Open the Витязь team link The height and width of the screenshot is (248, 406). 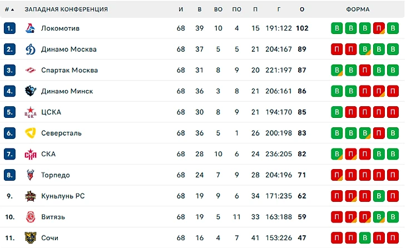click(53, 217)
